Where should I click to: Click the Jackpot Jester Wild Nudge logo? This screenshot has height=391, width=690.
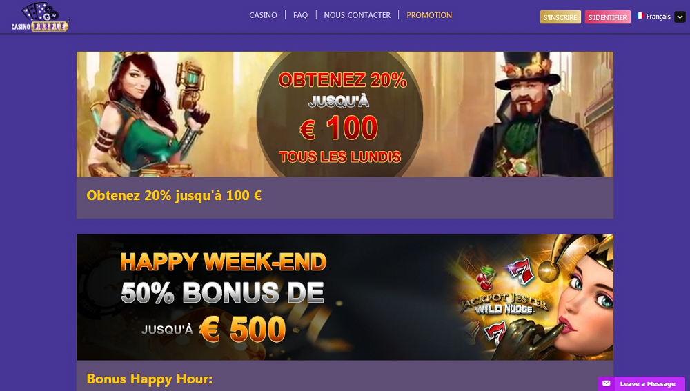point(504,304)
